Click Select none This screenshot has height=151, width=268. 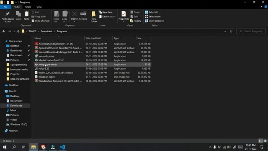(x=153, y=17)
